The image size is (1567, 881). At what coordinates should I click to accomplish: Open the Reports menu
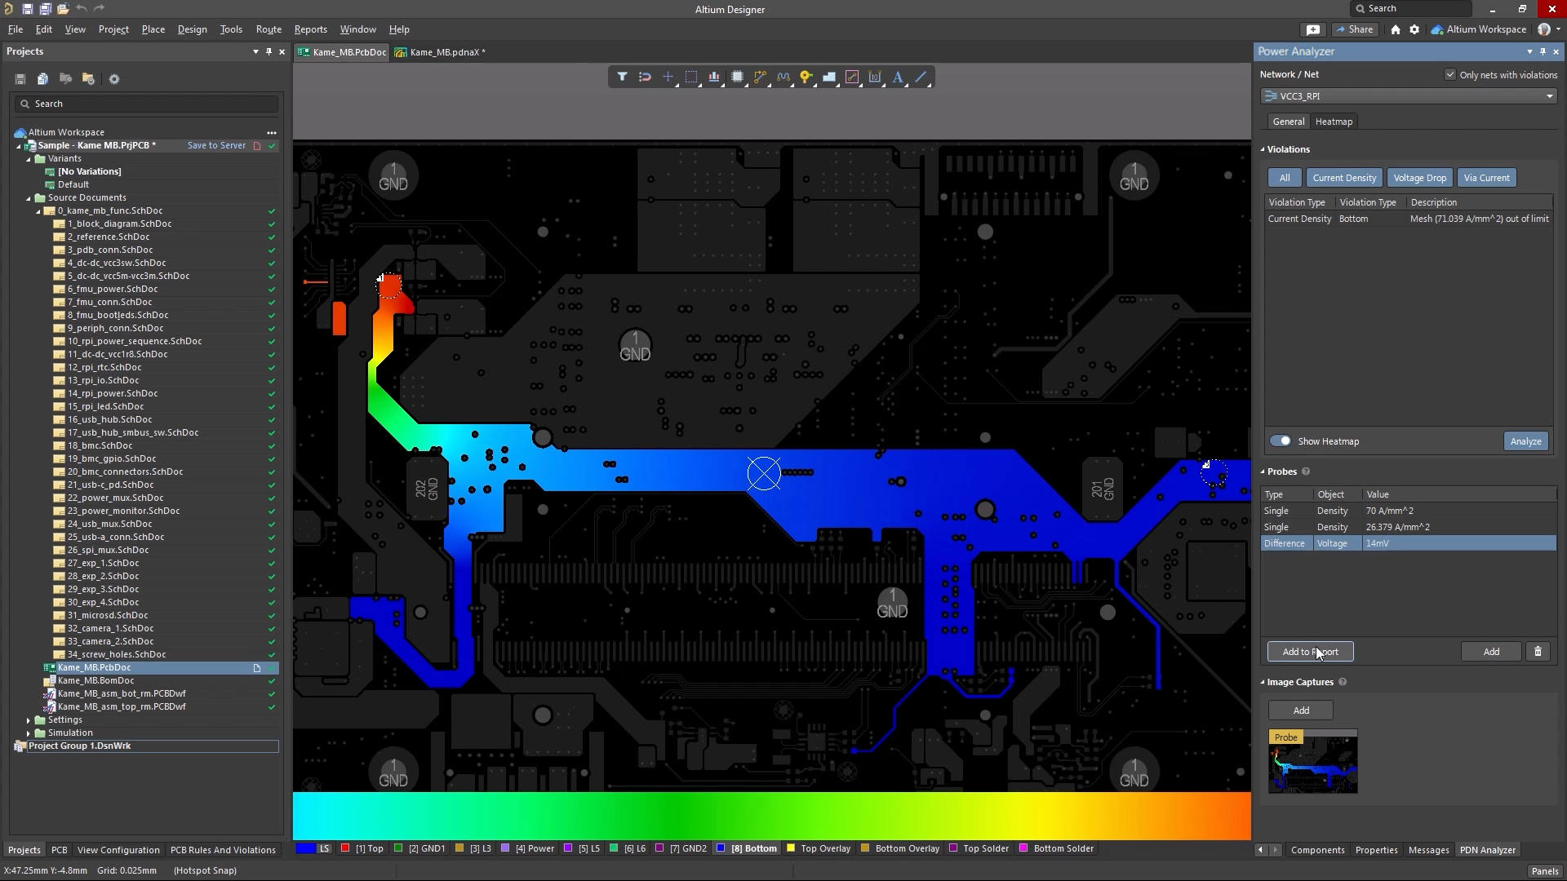click(310, 29)
